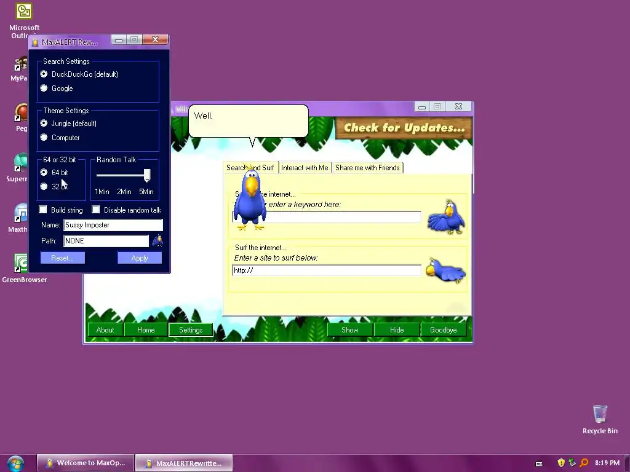
Task: Click the flying bird surf icon
Action: pyautogui.click(x=445, y=270)
